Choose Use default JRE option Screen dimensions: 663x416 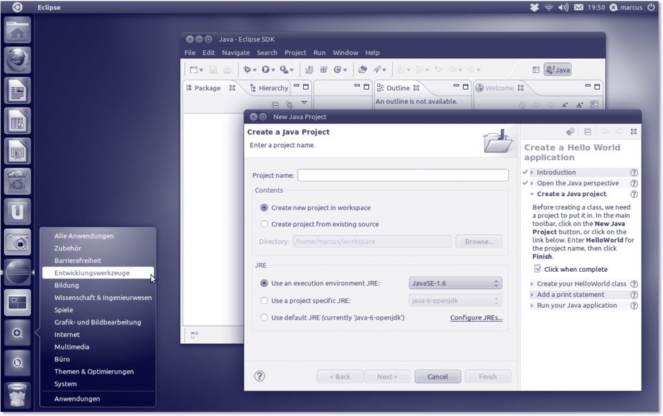pos(264,318)
